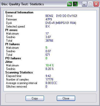Click the green copy-to-clipboard icon in title bar
Viewport: 100px width, 106px height.
[x=69, y=4]
